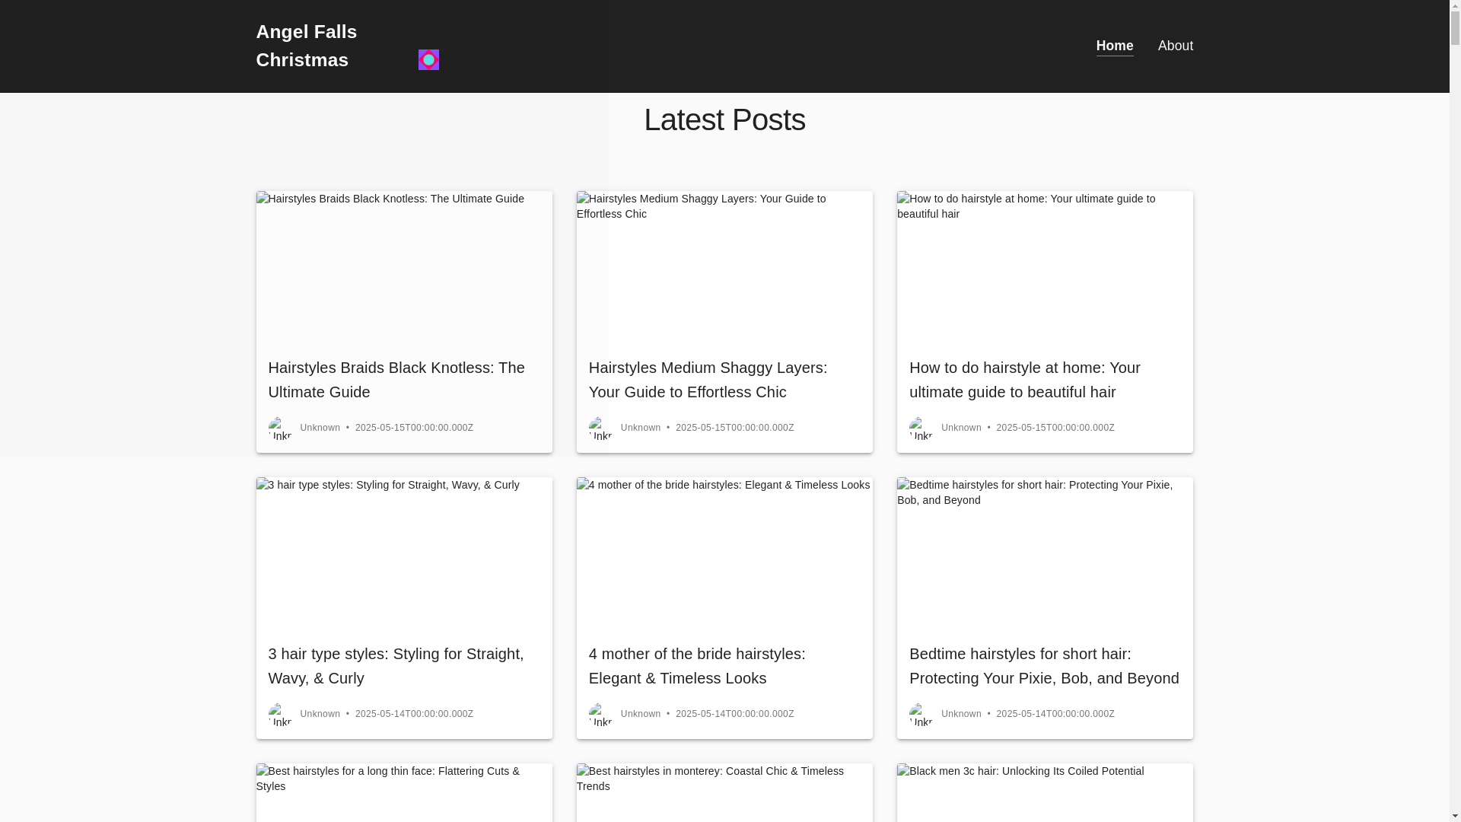Click thumbnail of hairstyles in monterey post
The width and height of the screenshot is (1461, 822).
724,792
